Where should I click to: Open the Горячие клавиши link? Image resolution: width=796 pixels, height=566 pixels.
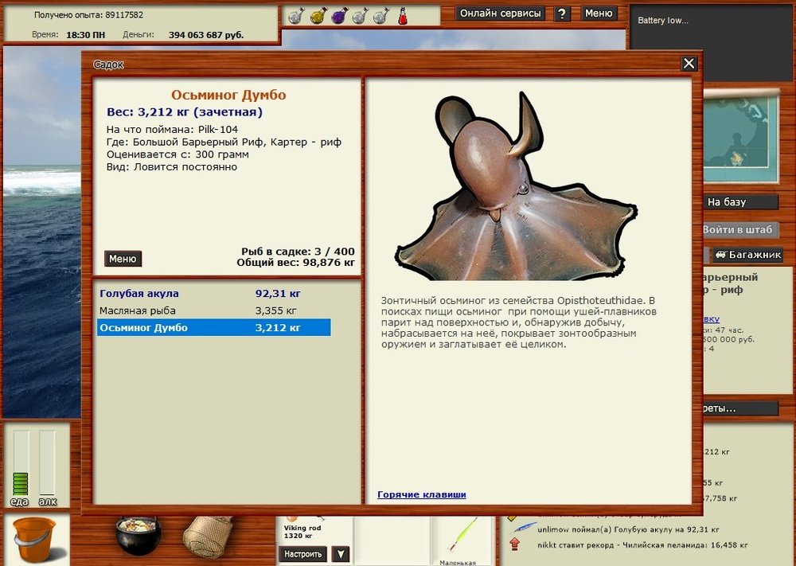pyautogui.click(x=422, y=494)
